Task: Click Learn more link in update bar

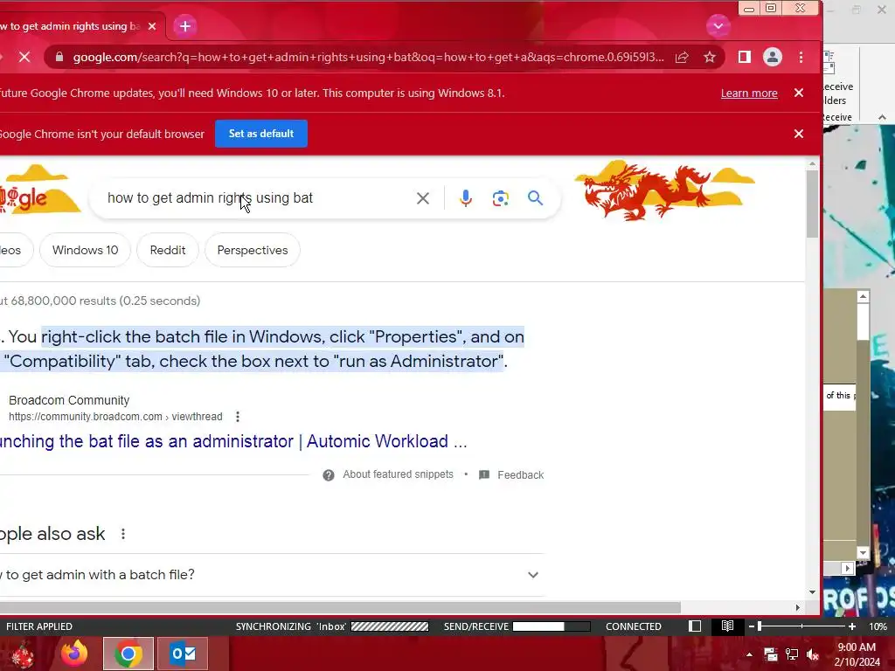Action: click(x=749, y=93)
